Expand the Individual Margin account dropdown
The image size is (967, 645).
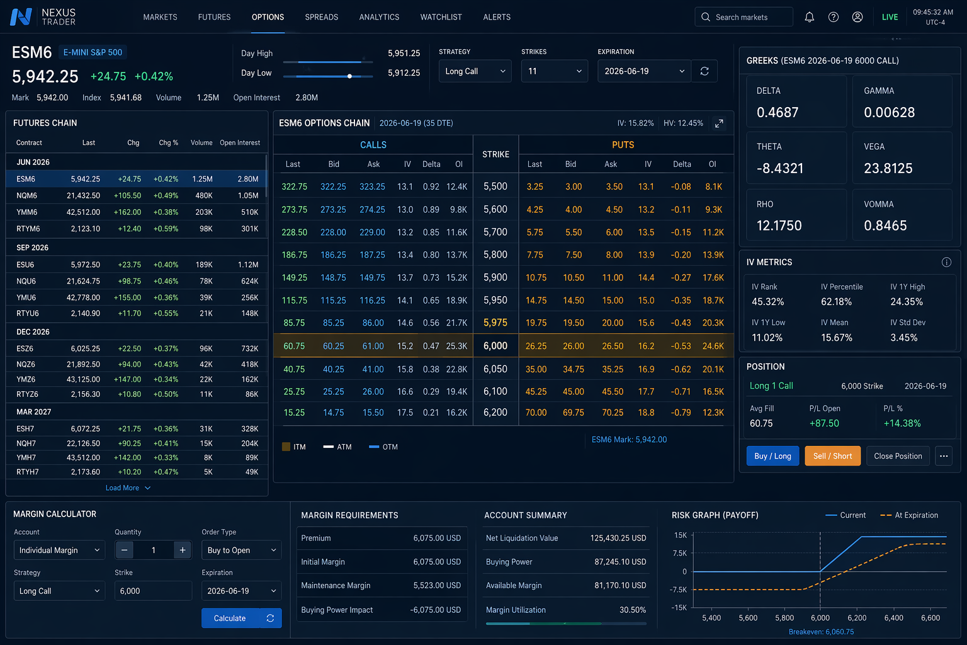[59, 550]
